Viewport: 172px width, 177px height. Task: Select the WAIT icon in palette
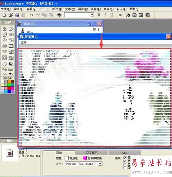(x=4, y=46)
